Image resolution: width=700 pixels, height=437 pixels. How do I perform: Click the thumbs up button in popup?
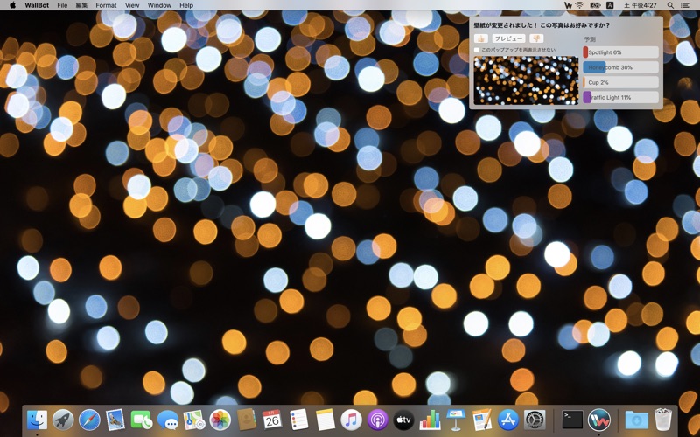pyautogui.click(x=480, y=38)
